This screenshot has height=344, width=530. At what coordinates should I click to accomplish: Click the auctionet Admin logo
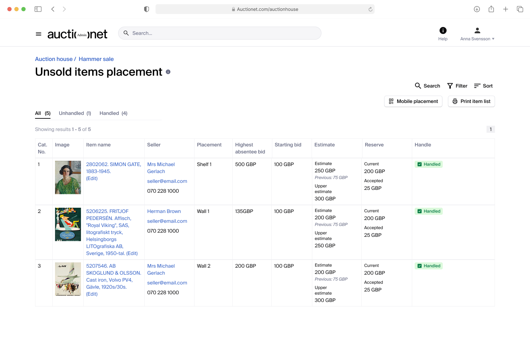77,34
